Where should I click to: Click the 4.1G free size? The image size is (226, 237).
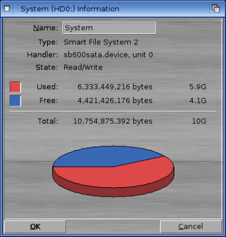(x=197, y=101)
